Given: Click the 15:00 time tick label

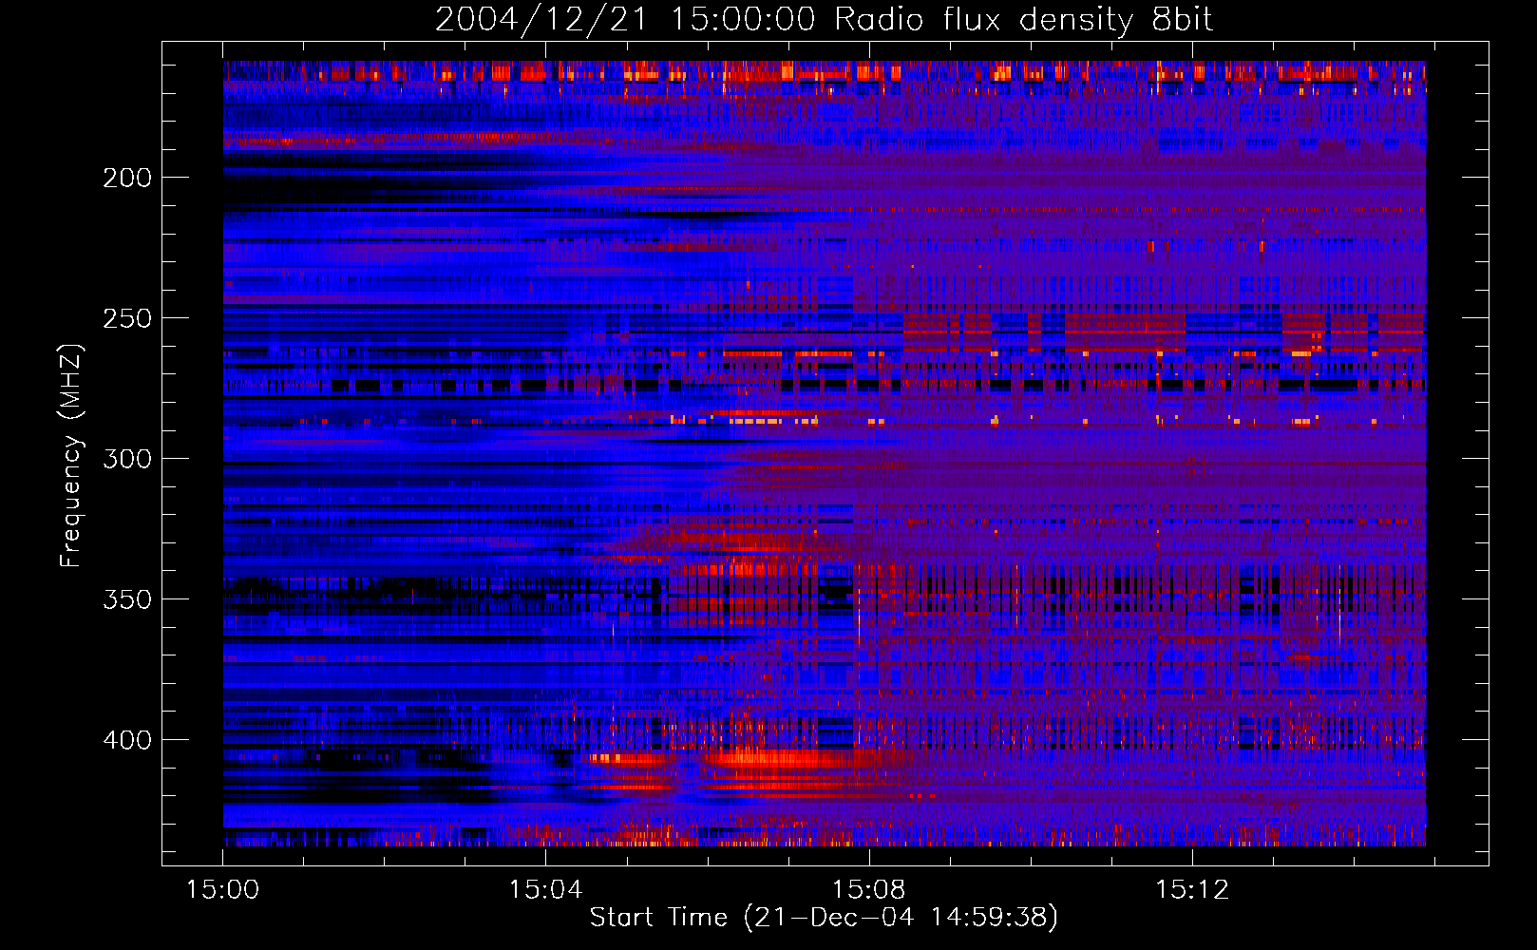Looking at the screenshot, I should click(x=222, y=890).
